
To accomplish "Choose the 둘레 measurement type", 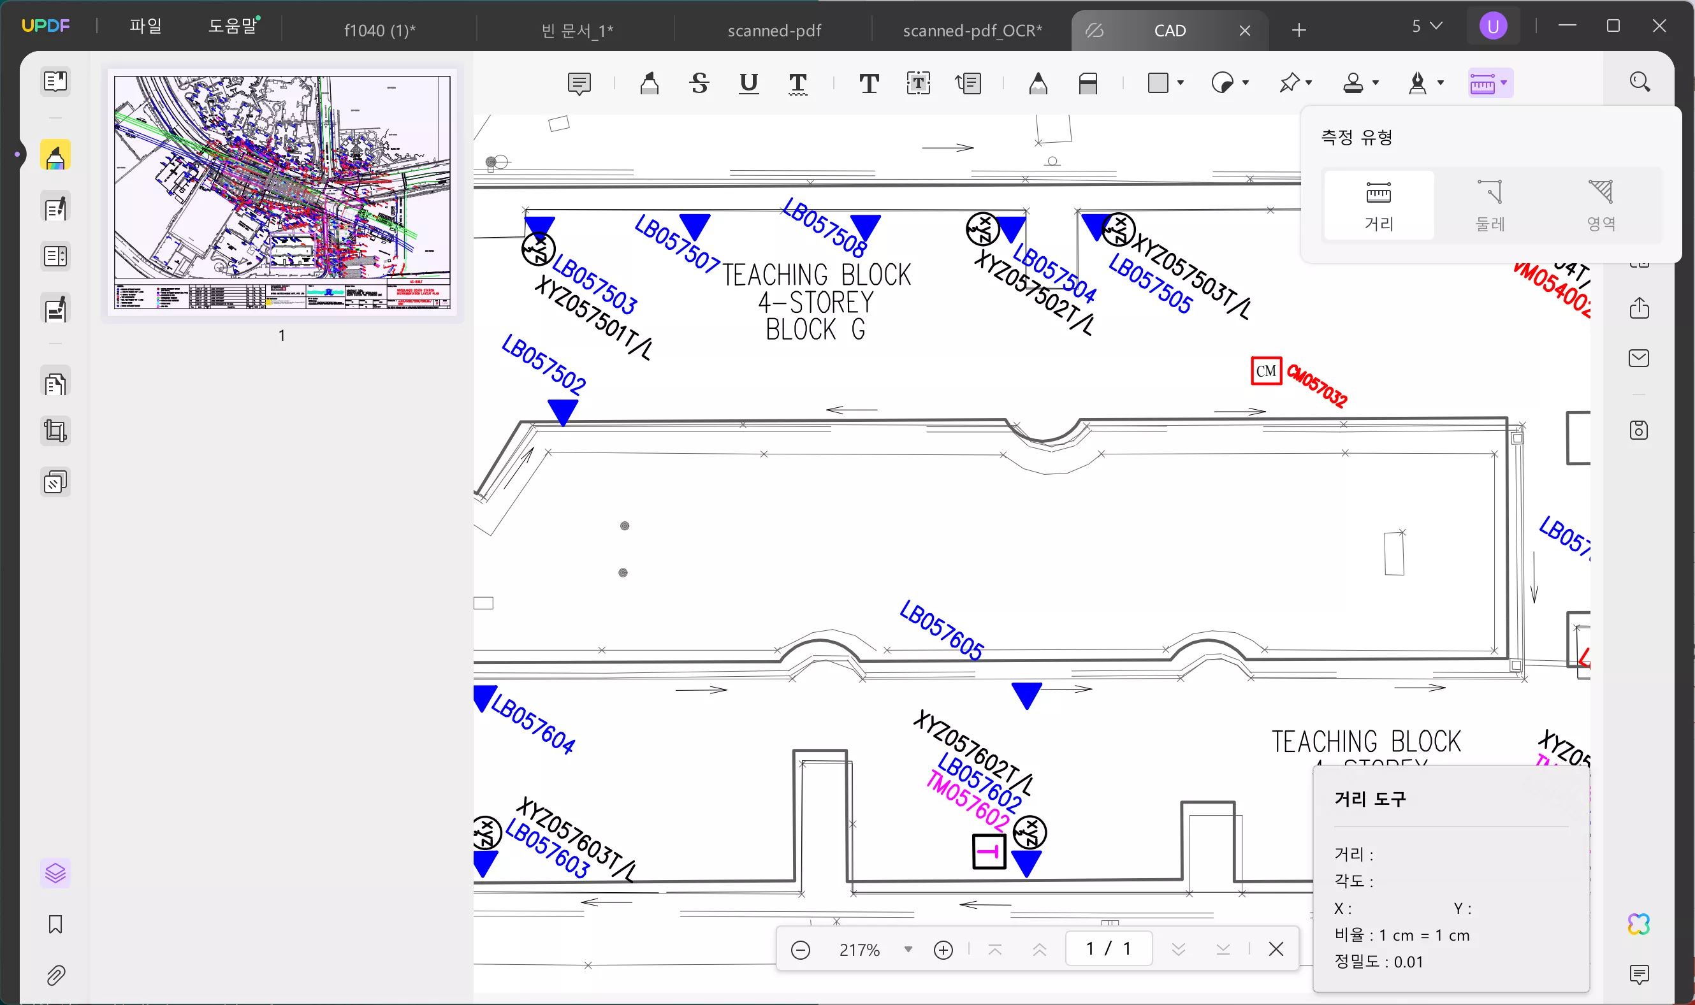I will [x=1490, y=206].
